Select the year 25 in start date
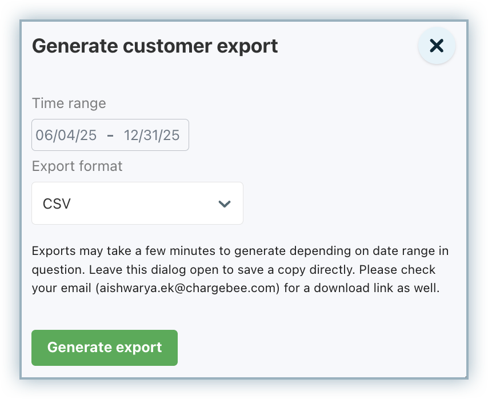 point(88,135)
